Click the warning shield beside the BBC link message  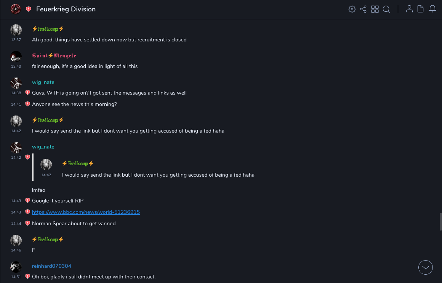(x=27, y=212)
